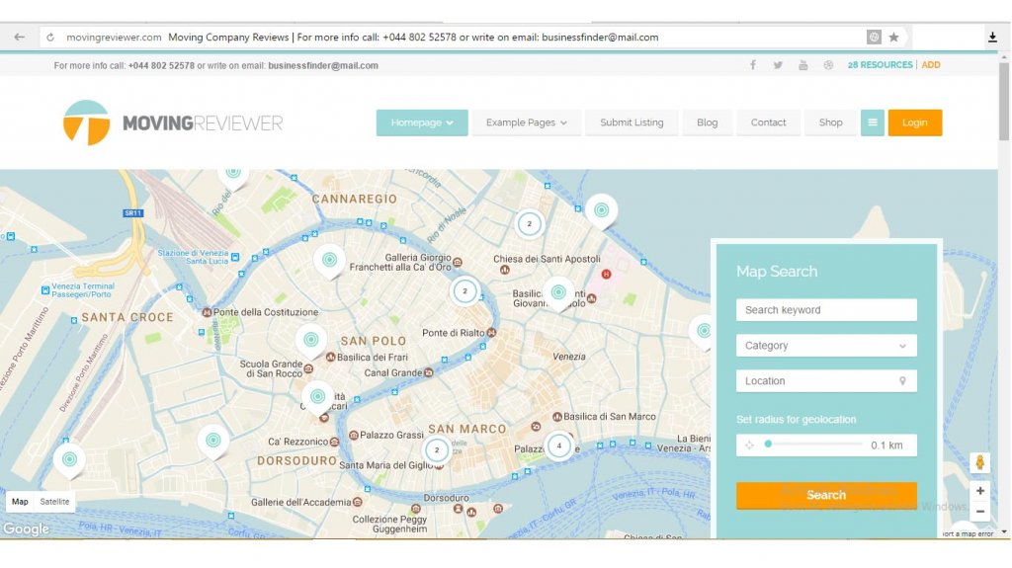The image size is (1012, 568).
Task: Open the YouTube social link
Action: tap(802, 65)
